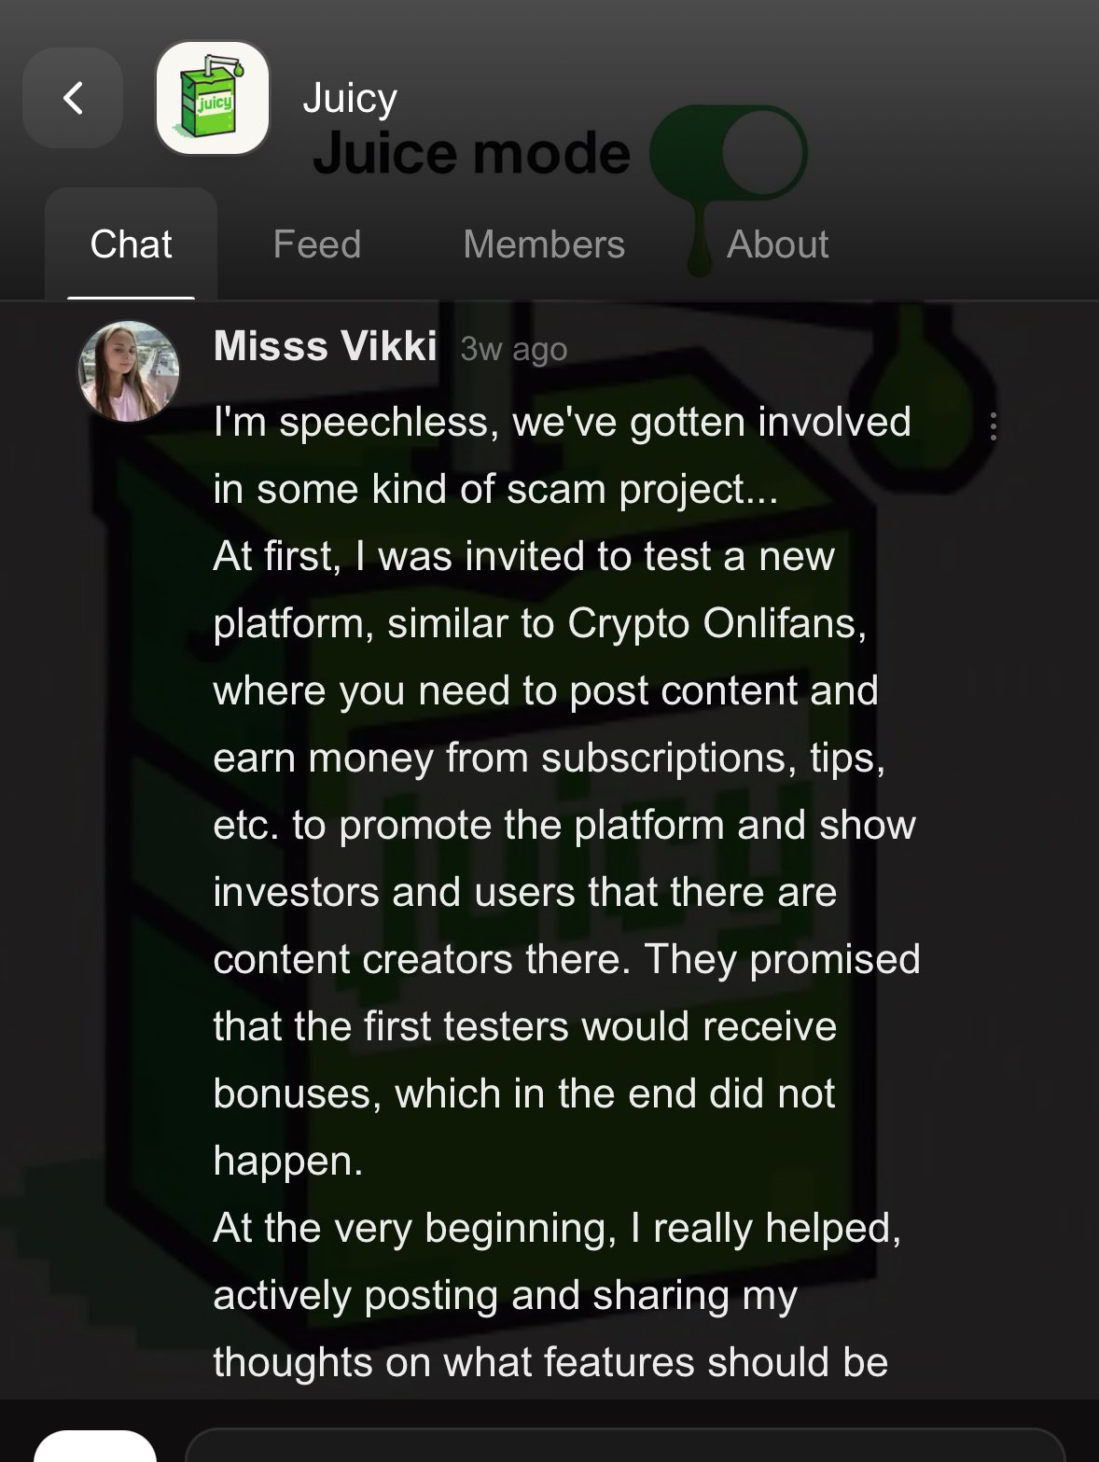
Task: Open the Juicy juice-box logo
Action: pos(213,98)
